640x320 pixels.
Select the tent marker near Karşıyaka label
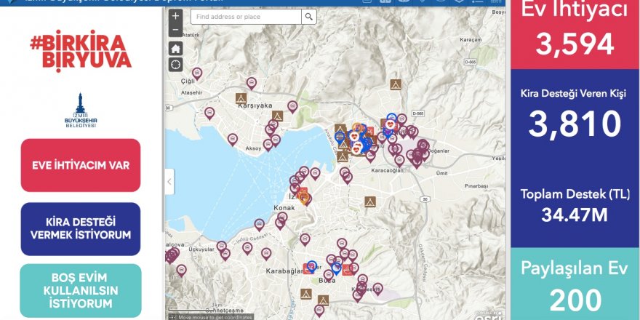(241, 98)
